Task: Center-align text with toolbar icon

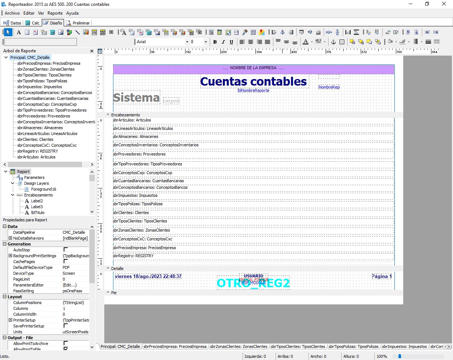Action: click(x=251, y=42)
